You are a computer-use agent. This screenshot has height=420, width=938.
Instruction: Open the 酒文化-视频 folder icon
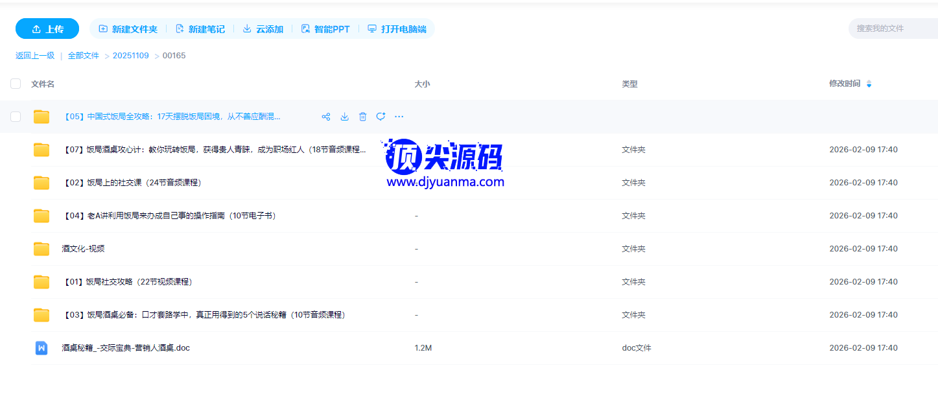tap(41, 249)
